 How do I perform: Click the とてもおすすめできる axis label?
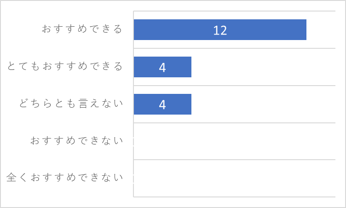pos(65,66)
